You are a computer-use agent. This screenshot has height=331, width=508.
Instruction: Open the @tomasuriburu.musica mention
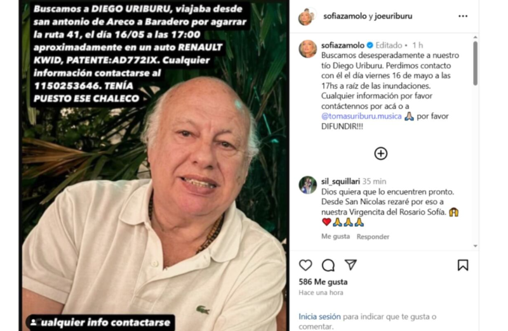tap(361, 116)
